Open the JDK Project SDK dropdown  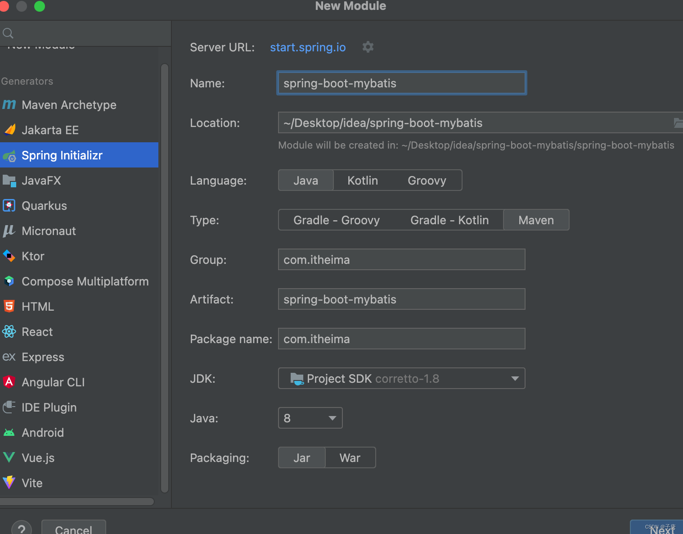[402, 379]
